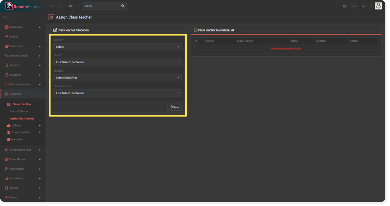390x206 pixels.
Task: Open notifications bell icon
Action: pos(363,6)
